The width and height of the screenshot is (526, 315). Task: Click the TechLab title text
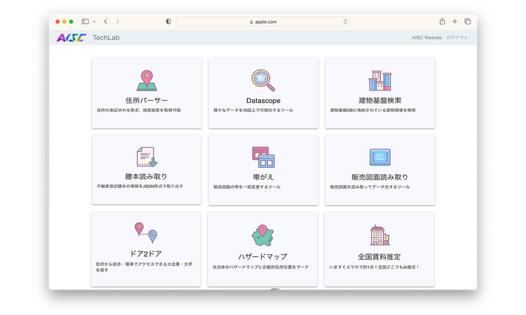pyautogui.click(x=106, y=38)
